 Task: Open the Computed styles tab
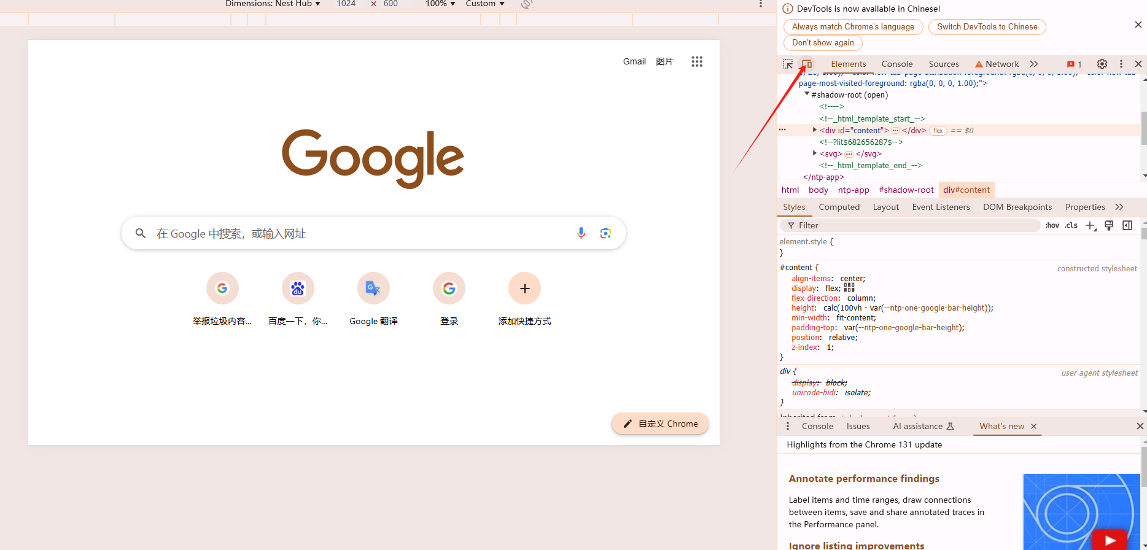[839, 207]
